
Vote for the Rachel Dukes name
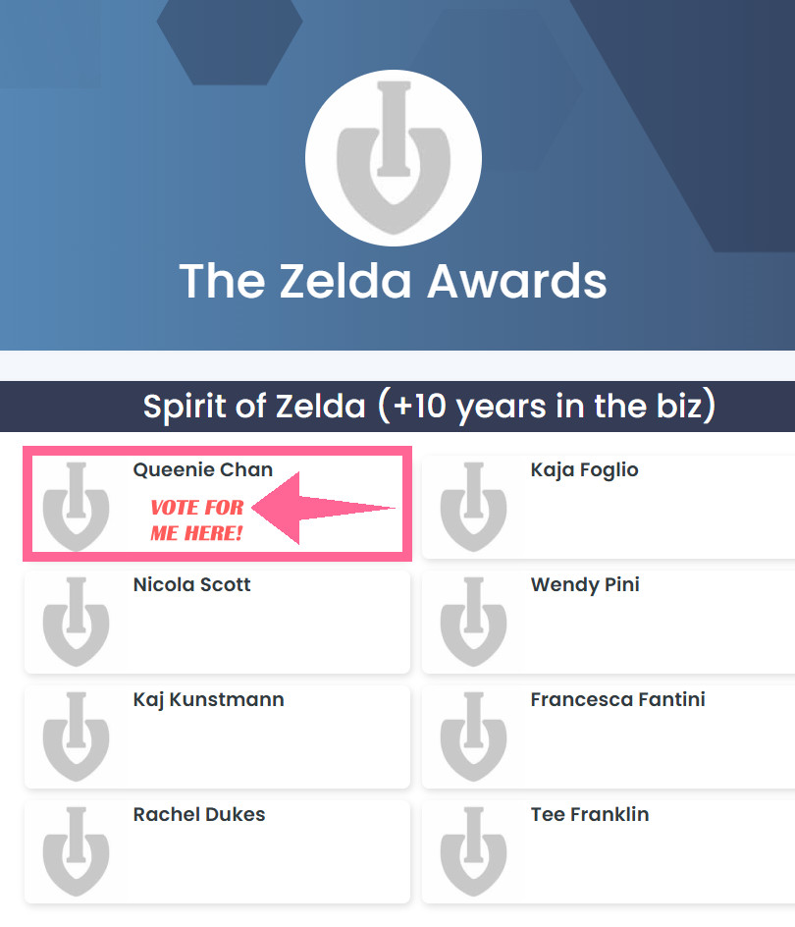tap(199, 815)
